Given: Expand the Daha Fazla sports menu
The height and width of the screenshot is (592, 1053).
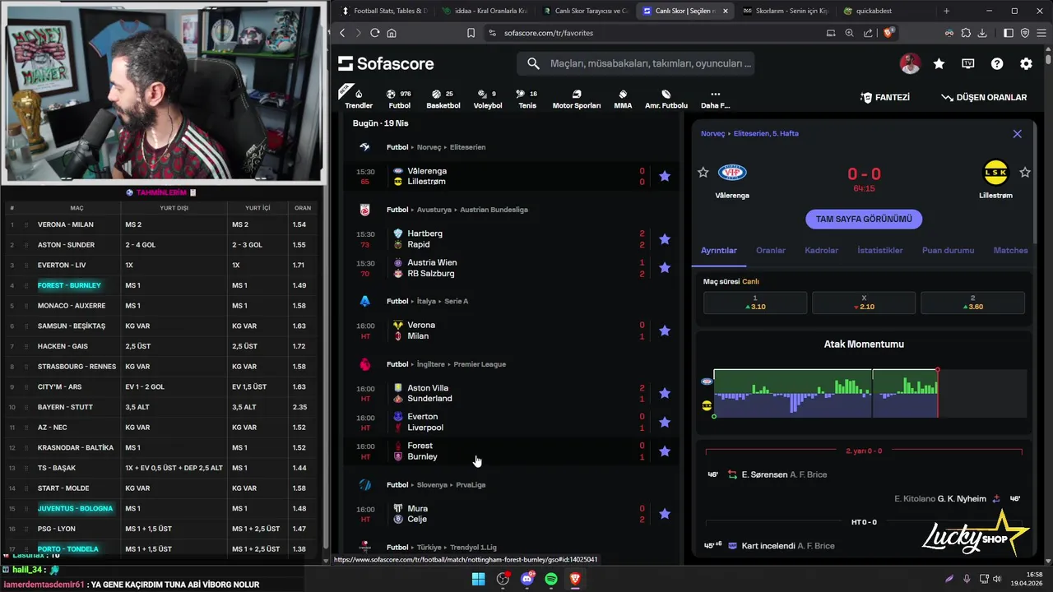Looking at the screenshot, I should (715, 99).
